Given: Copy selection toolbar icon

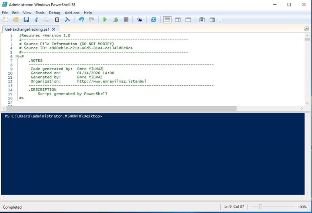Looking at the screenshot, I should tap(47, 20).
